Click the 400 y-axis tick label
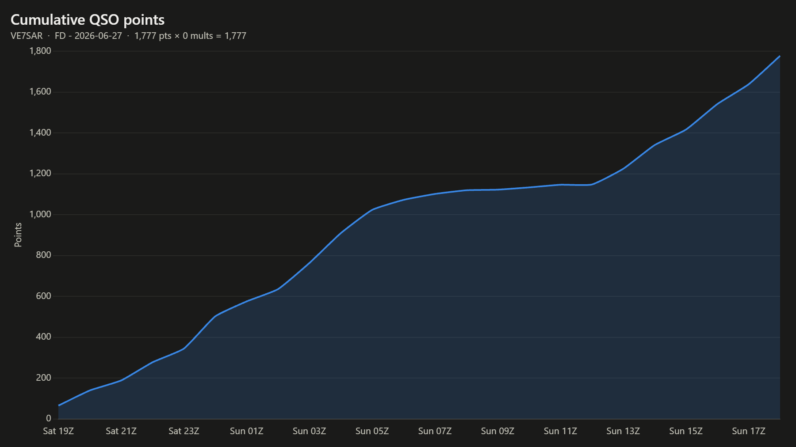The width and height of the screenshot is (796, 447). 43,337
